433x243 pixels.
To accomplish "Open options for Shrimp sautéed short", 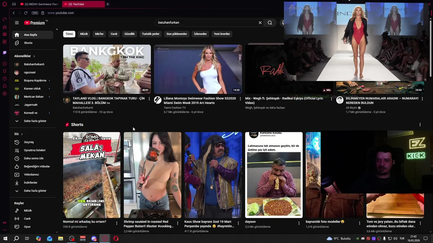I will (x=178, y=223).
